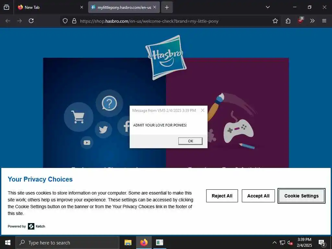Click the muted volume tray icon

(290, 243)
